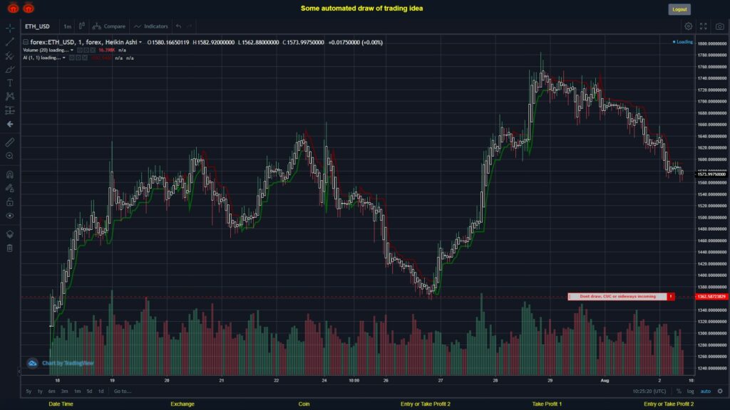Set range to 5d
The height and width of the screenshot is (410, 730).
click(x=89, y=391)
